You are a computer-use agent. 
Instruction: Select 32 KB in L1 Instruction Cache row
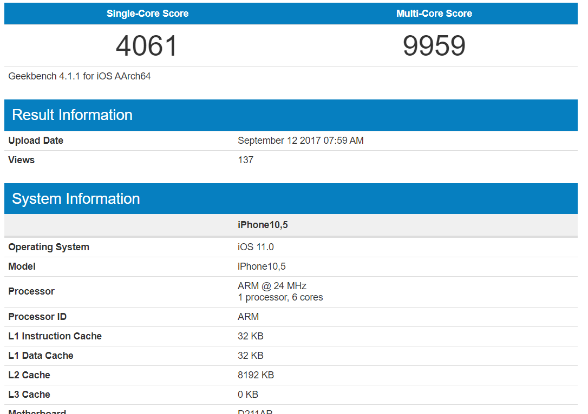click(251, 336)
